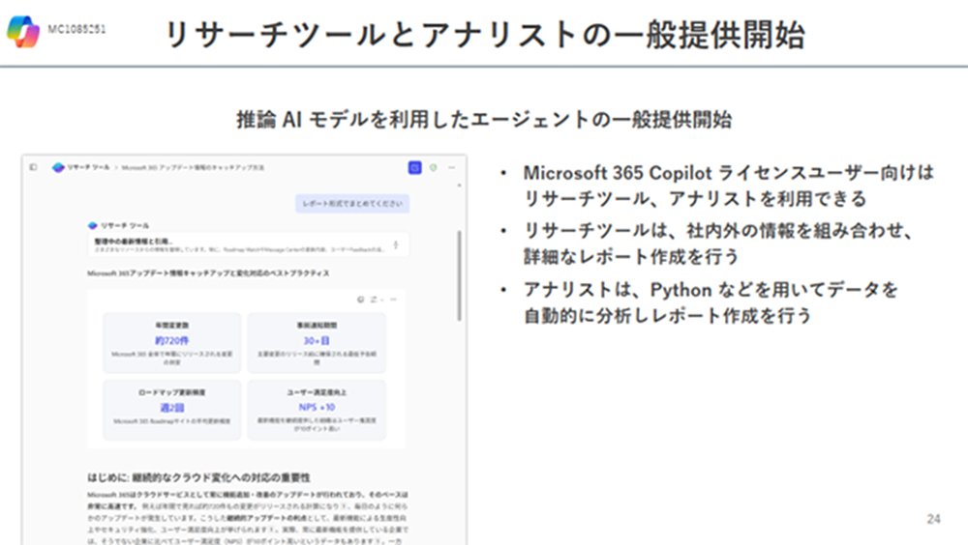
Task: Toggle the sidebar panel icon in chat header
Action: click(33, 167)
